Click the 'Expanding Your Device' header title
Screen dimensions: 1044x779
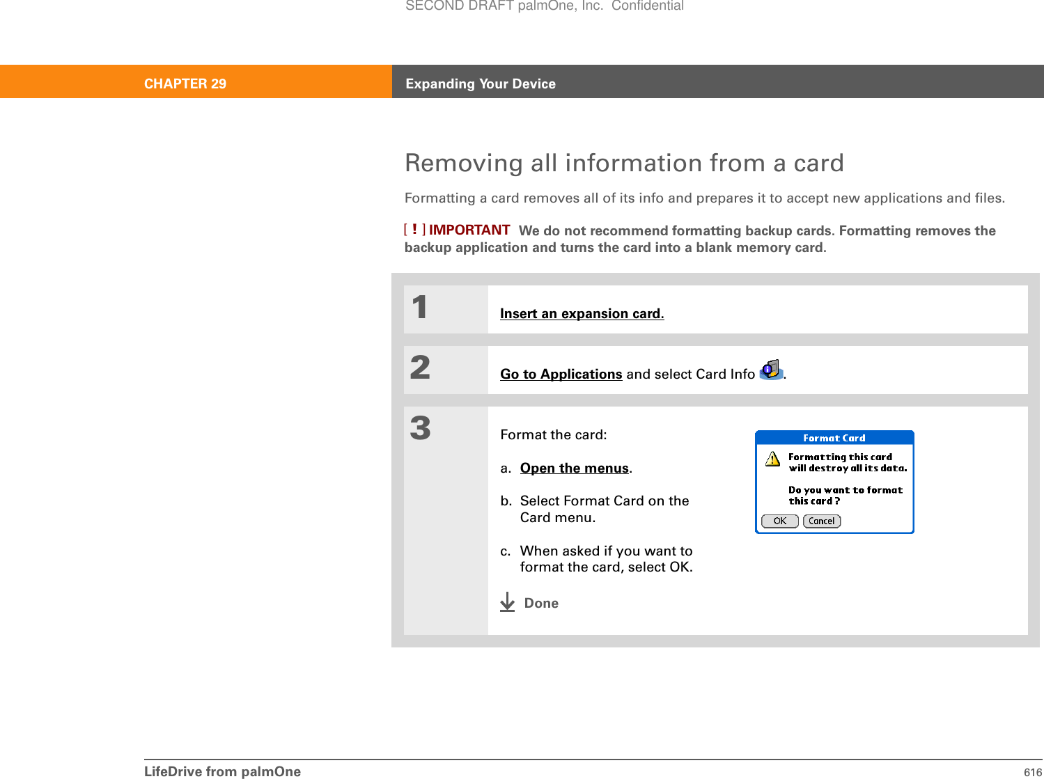481,84
